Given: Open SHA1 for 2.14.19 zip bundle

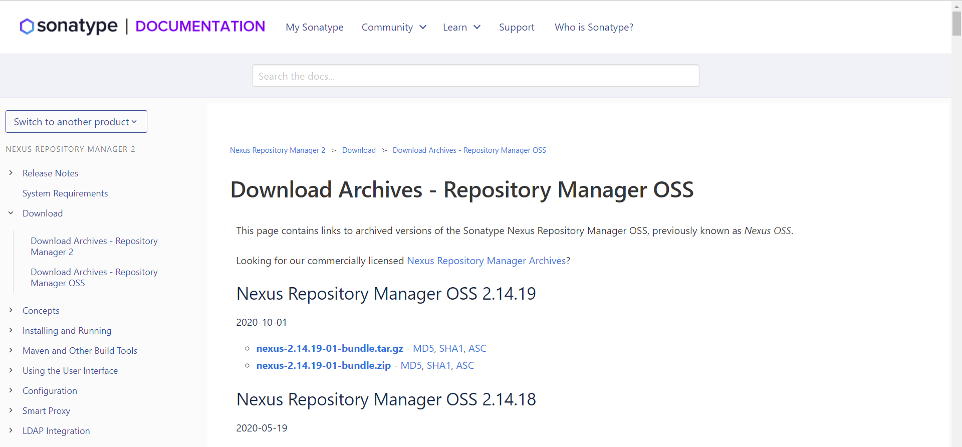Looking at the screenshot, I should click(439, 365).
